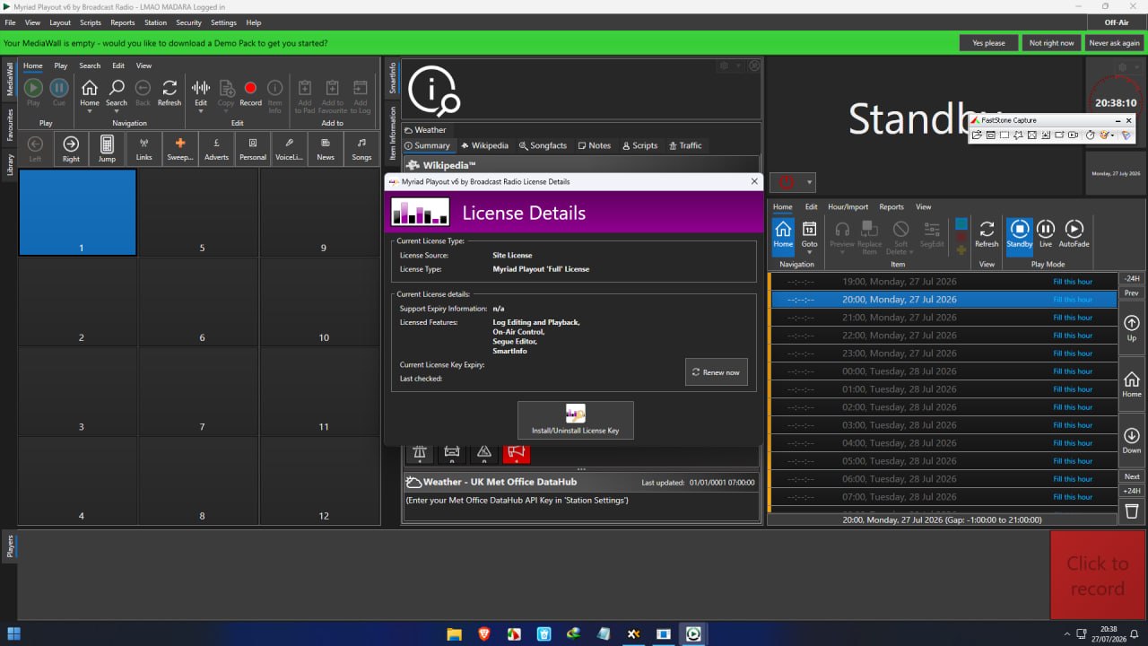1148x646 pixels.
Task: Select MediaWall pad number 6
Action: click(199, 302)
